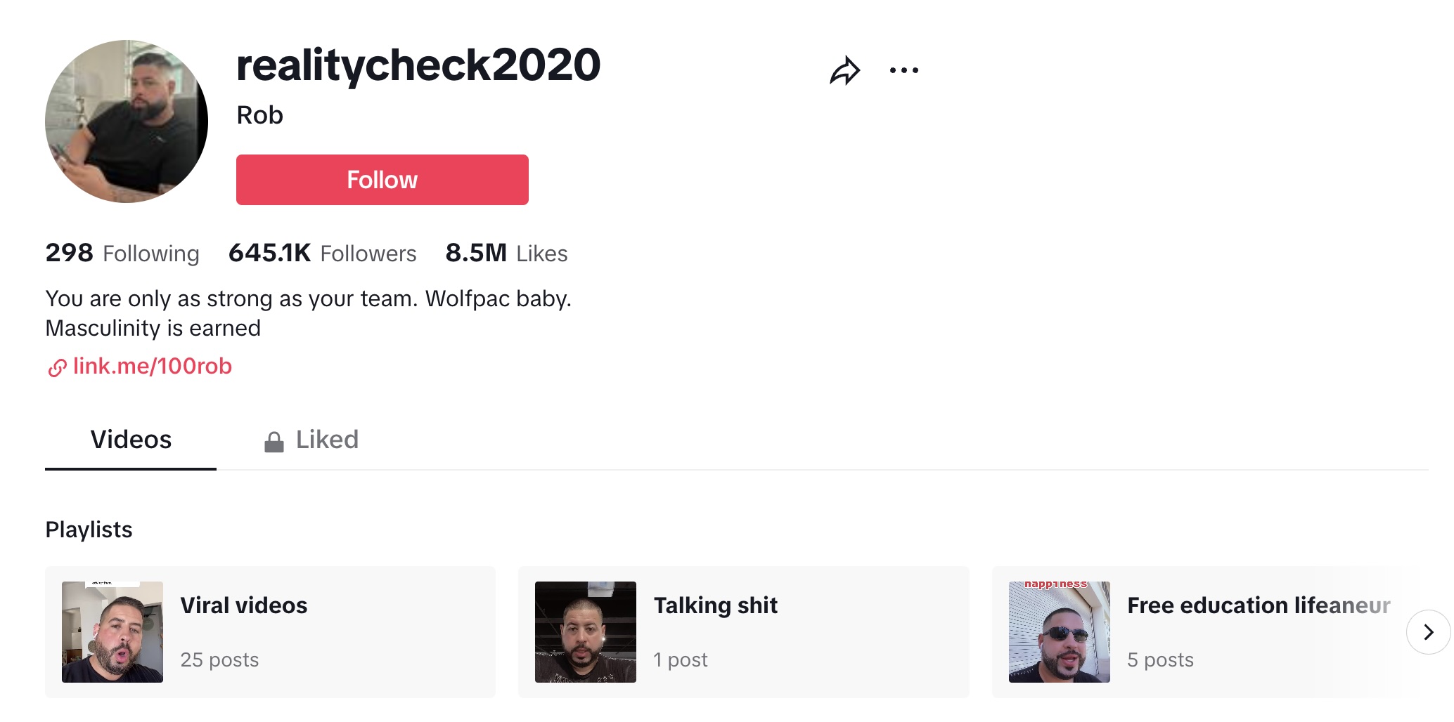The image size is (1454, 722).
Task: Open the link.me/100rob bio link
Action: [x=152, y=366]
